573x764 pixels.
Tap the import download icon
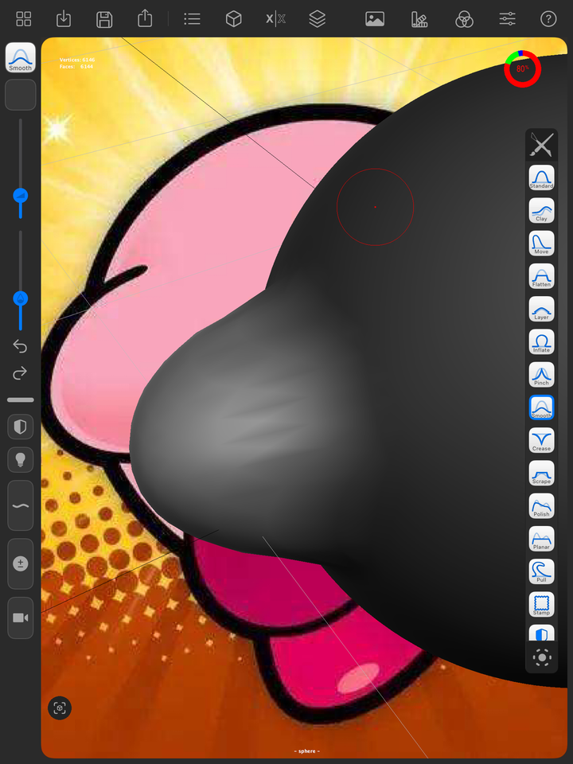pos(64,19)
